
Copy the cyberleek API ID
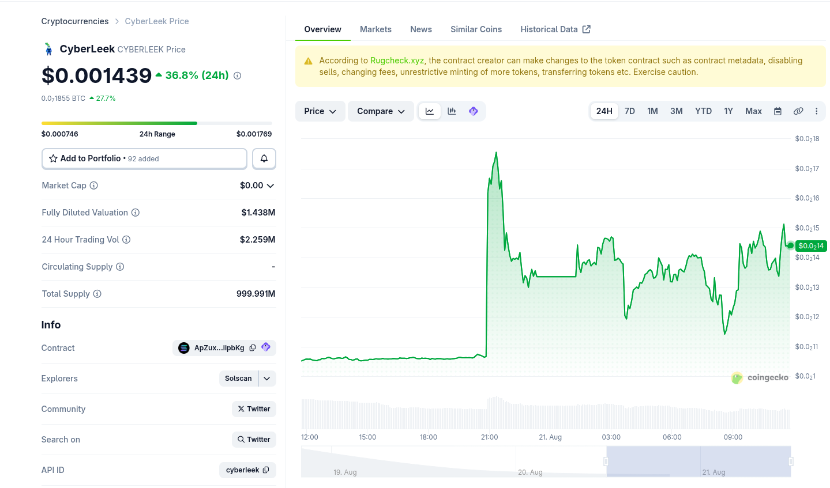point(266,470)
